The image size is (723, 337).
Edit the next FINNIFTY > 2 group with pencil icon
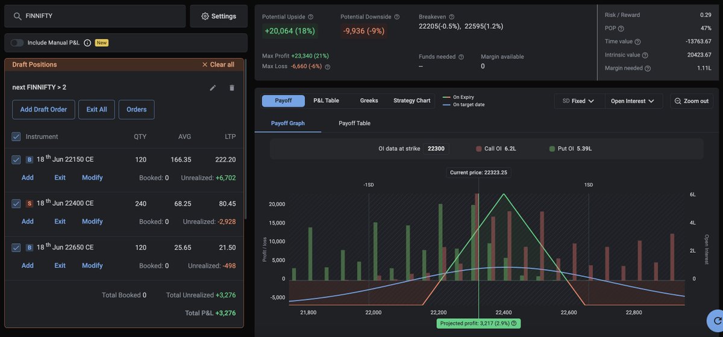click(213, 88)
